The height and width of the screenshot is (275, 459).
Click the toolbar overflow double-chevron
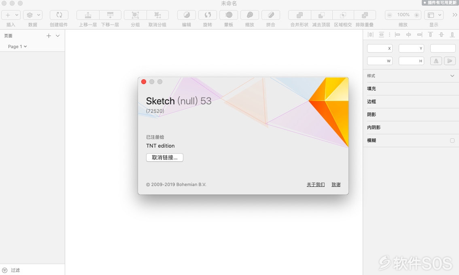coord(454,15)
